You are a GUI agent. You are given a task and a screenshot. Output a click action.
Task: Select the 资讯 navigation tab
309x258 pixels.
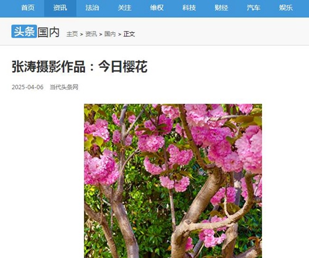[60, 8]
